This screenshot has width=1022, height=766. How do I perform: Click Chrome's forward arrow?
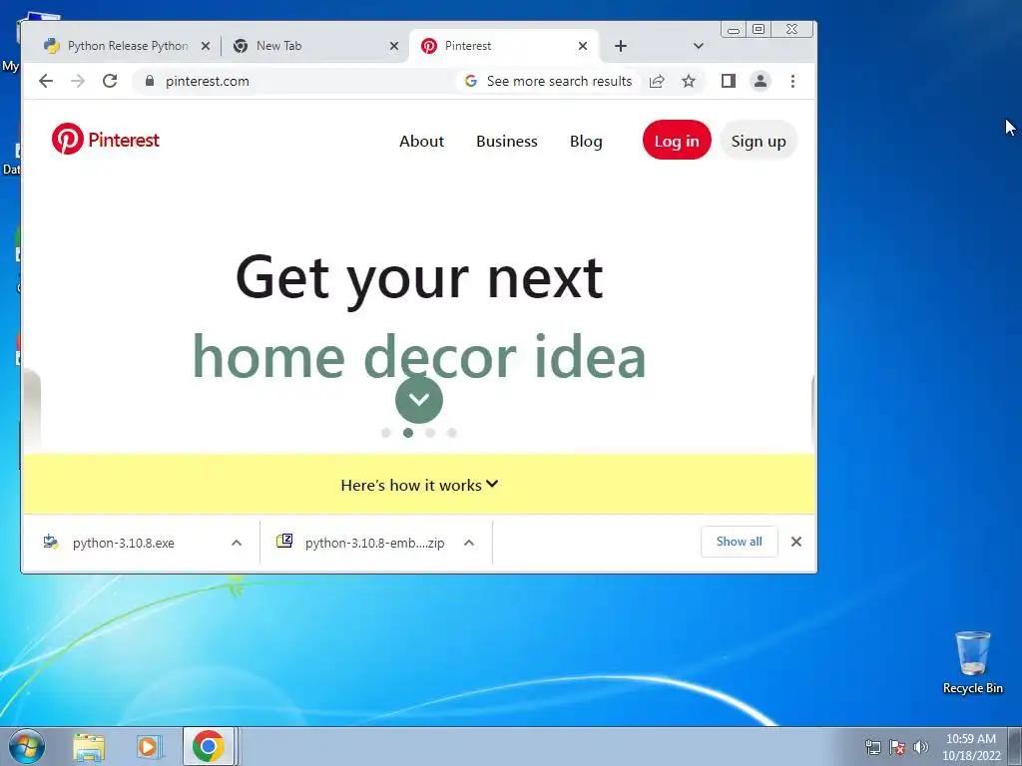pyautogui.click(x=78, y=81)
